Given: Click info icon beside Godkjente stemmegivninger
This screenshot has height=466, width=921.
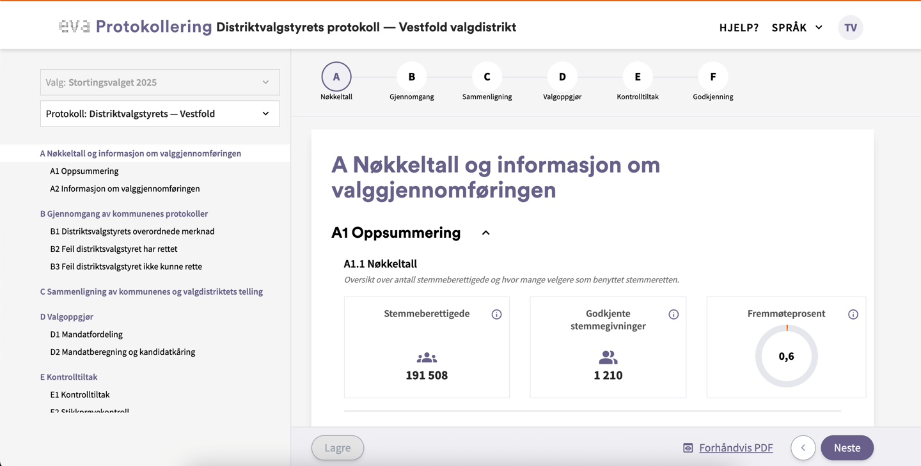Looking at the screenshot, I should click(673, 315).
